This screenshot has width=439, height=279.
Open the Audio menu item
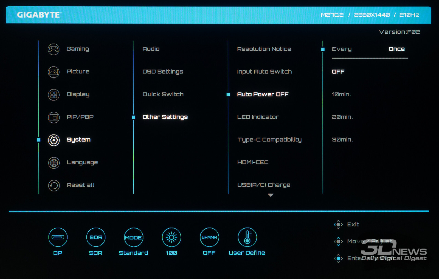click(x=151, y=49)
